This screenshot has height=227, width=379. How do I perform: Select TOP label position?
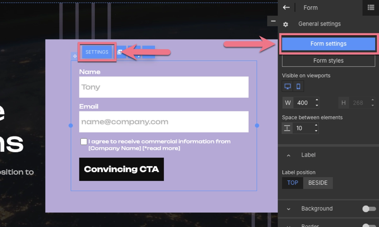292,183
